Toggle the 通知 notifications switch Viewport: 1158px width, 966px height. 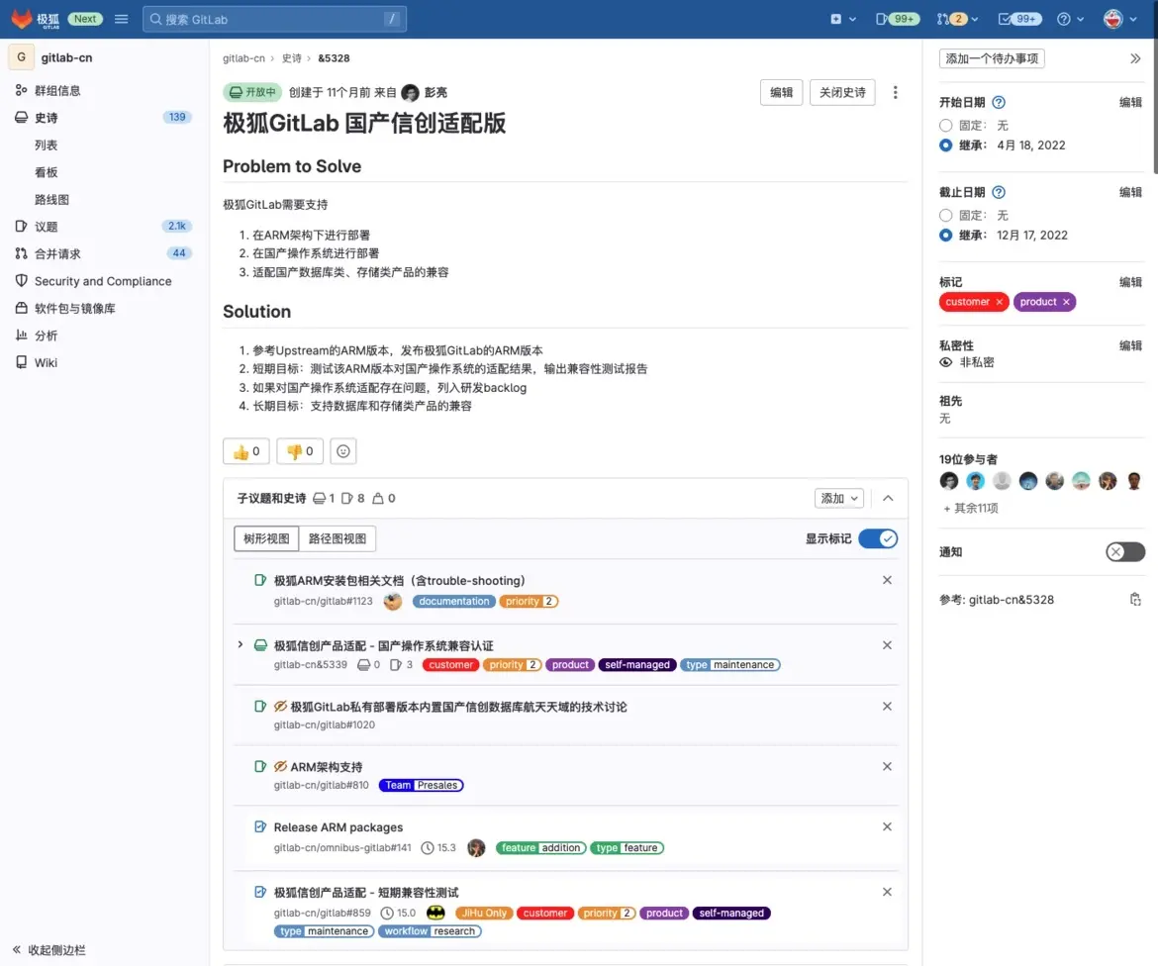tap(1124, 551)
